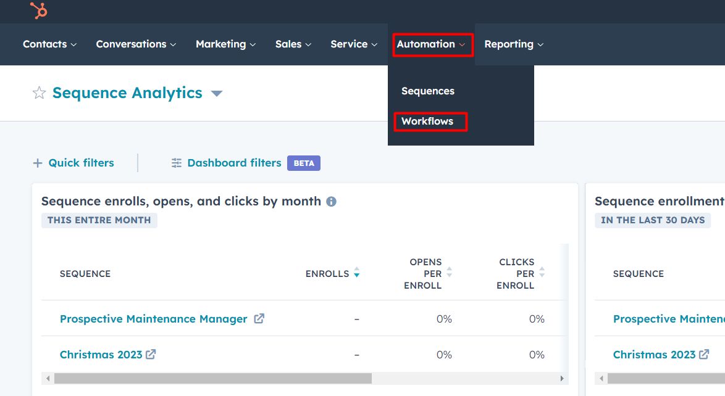Open Christmas 2023 sequence in first table
725x396 pixels.
(x=101, y=355)
